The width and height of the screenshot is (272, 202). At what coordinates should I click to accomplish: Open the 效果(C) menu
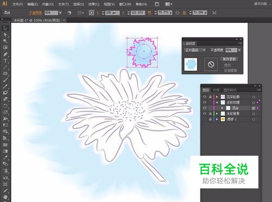(x=94, y=4)
